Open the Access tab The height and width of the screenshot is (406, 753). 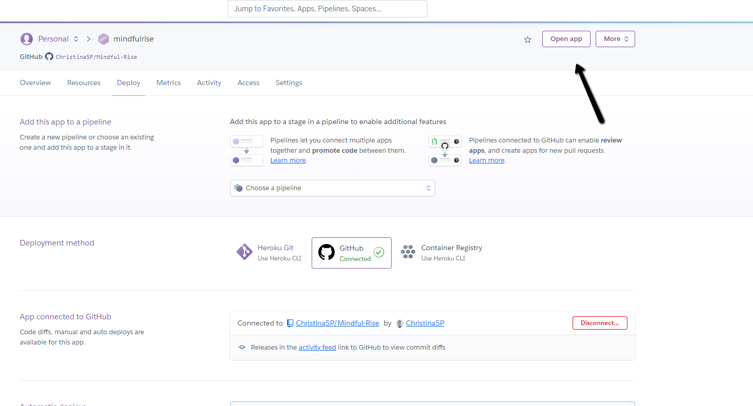click(249, 83)
